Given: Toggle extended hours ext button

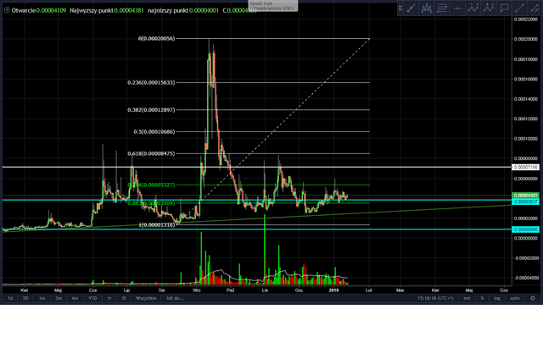Looking at the screenshot, I should (x=465, y=298).
